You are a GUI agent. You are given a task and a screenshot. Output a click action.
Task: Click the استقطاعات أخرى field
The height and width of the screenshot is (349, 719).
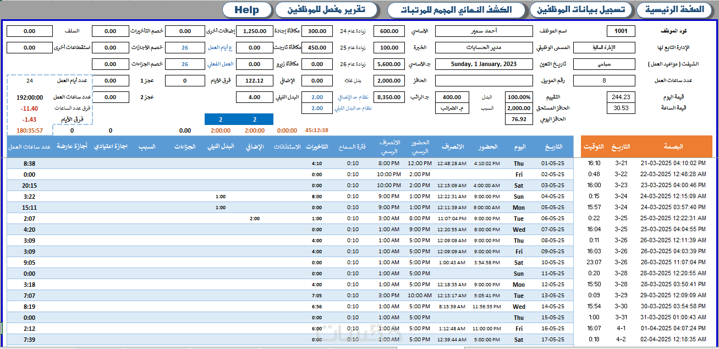30,48
